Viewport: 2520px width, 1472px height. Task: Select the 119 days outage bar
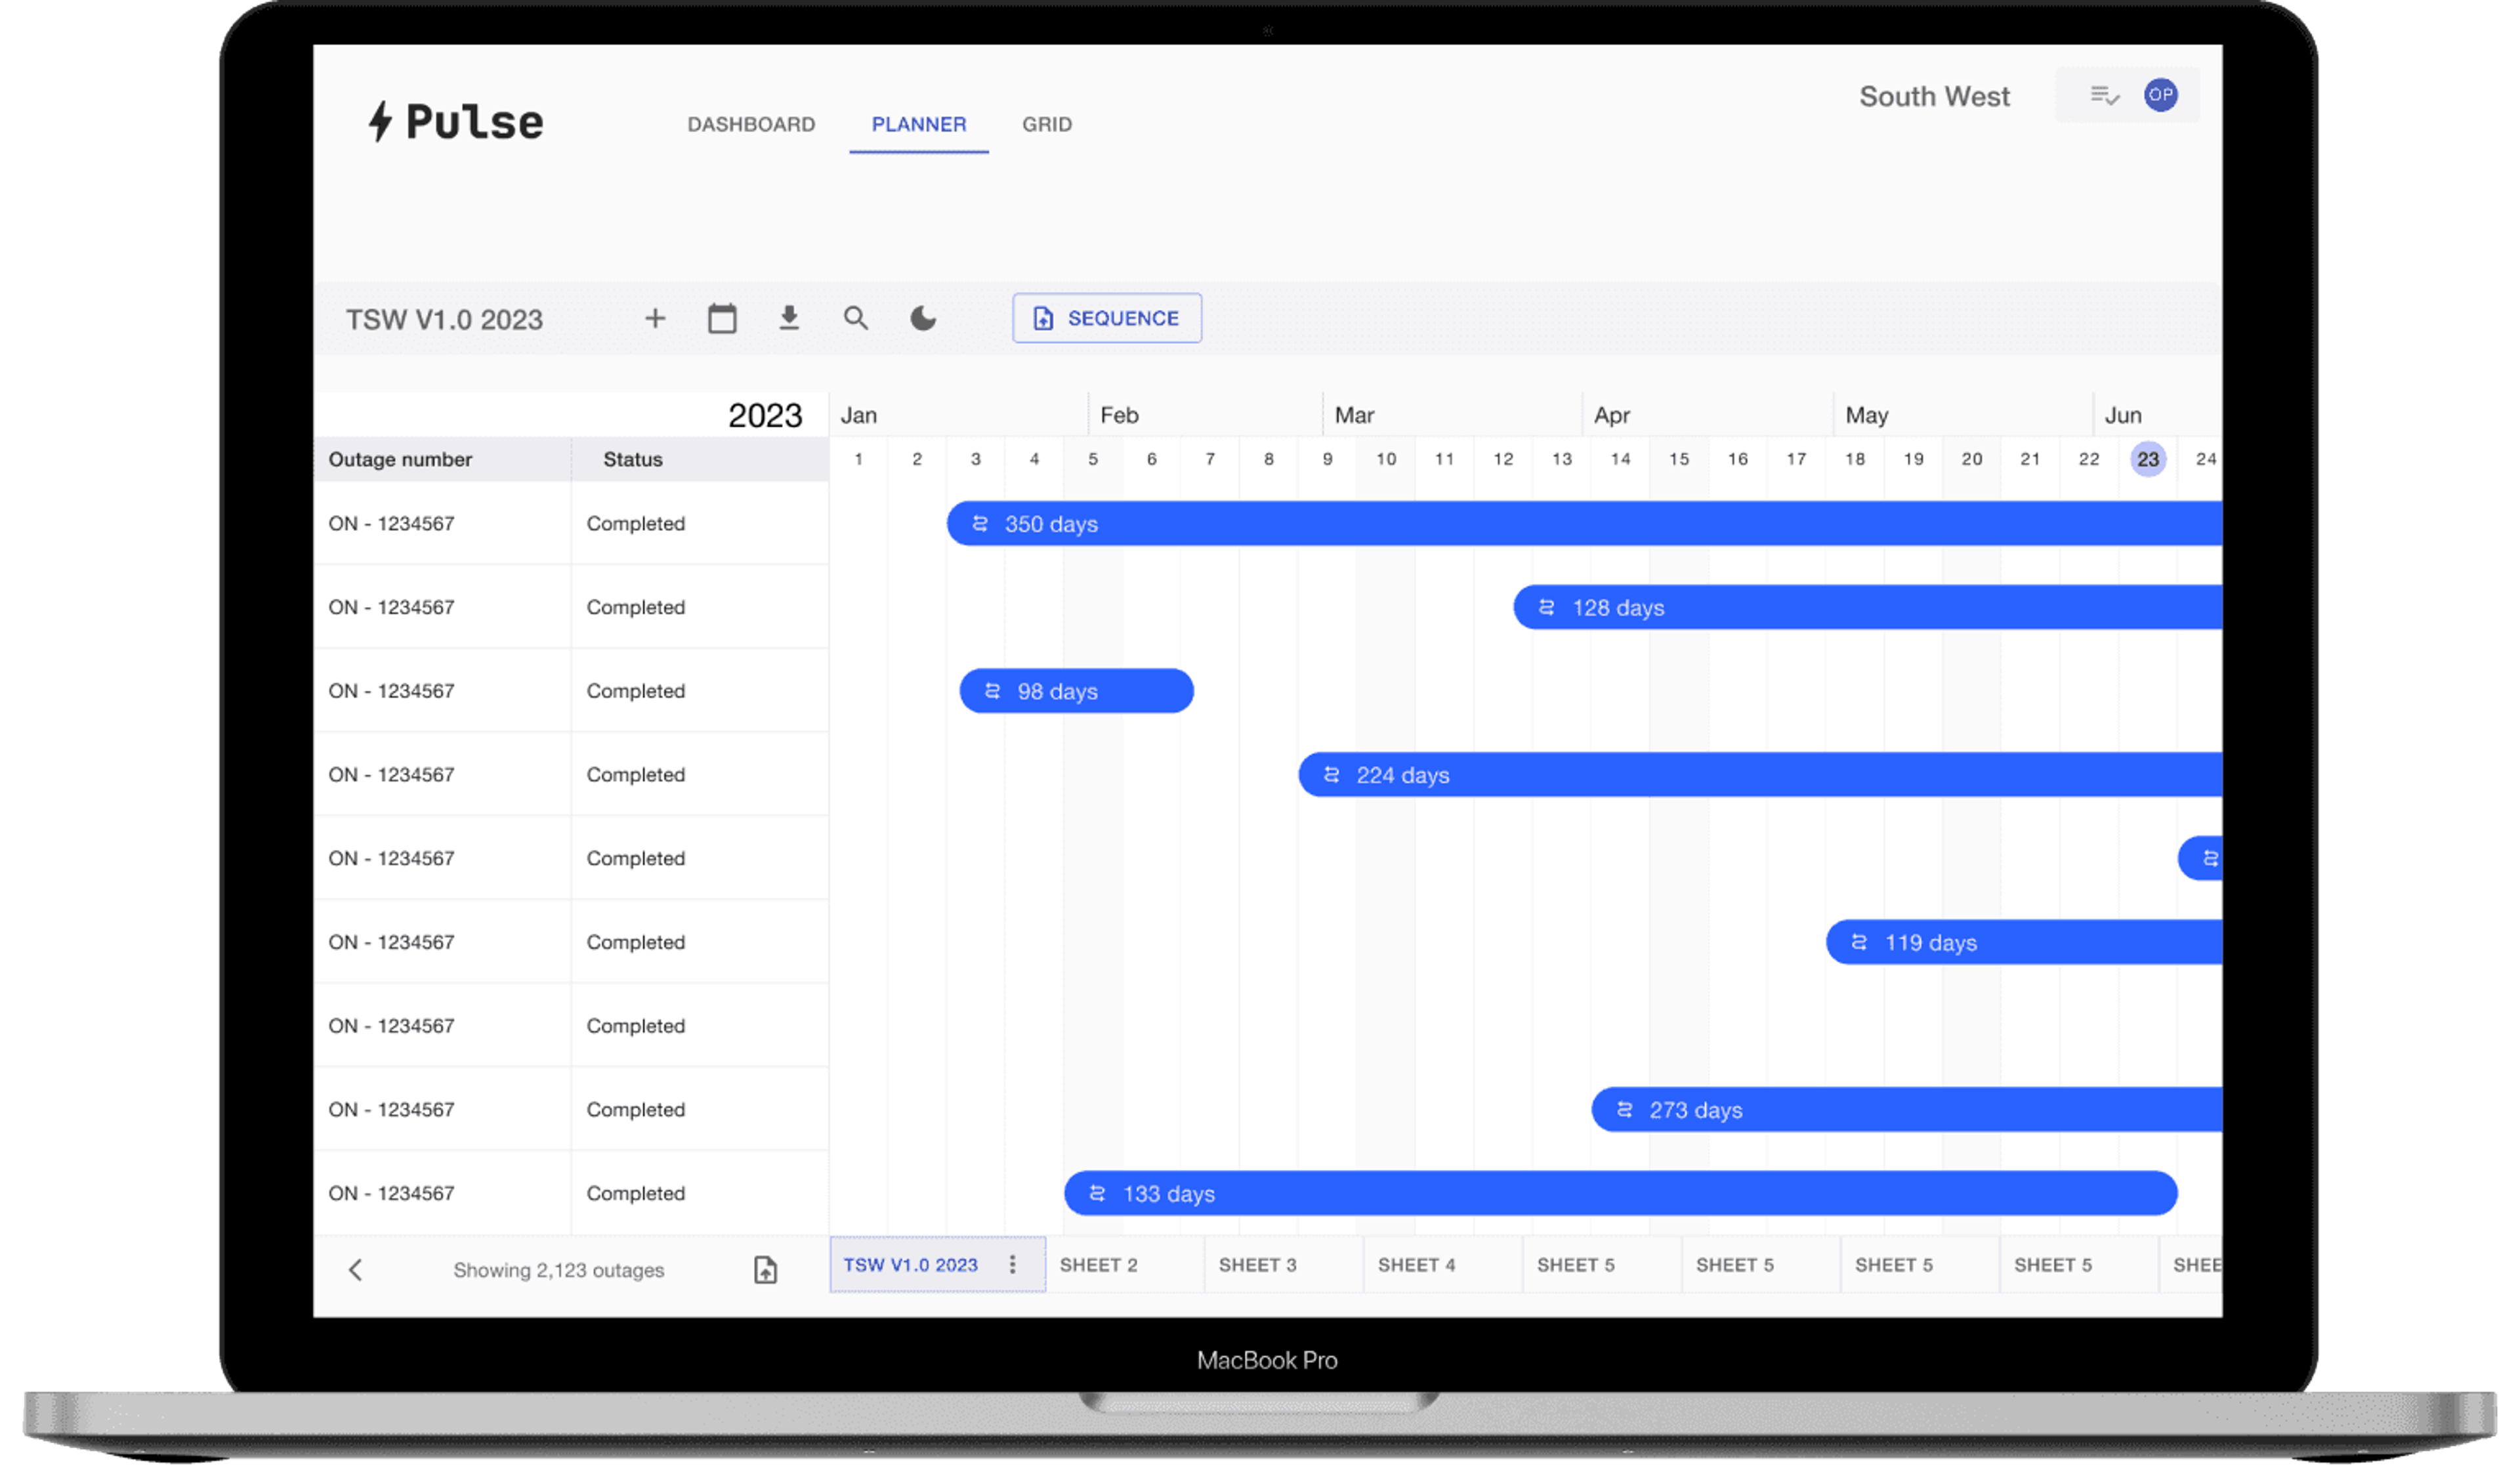(x=2024, y=942)
